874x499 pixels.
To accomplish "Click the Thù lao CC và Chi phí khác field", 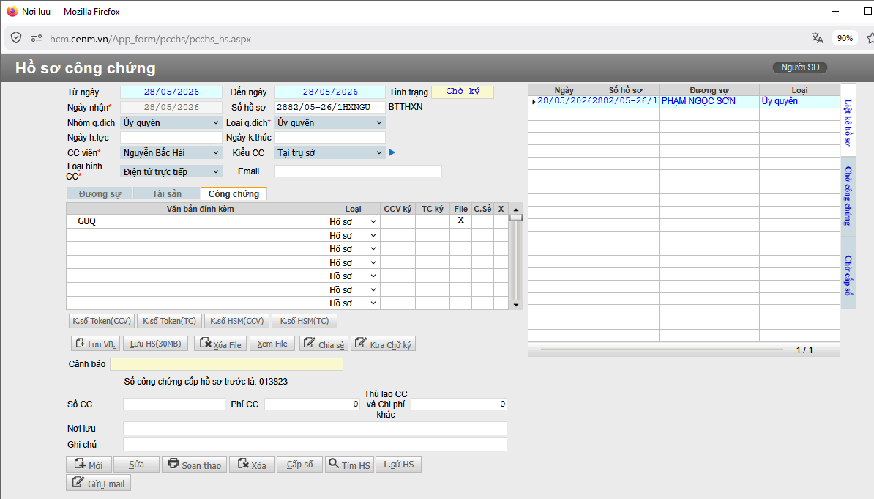I will 459,404.
